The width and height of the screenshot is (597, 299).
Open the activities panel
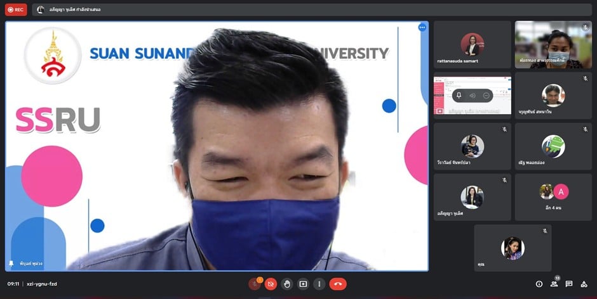click(x=584, y=284)
